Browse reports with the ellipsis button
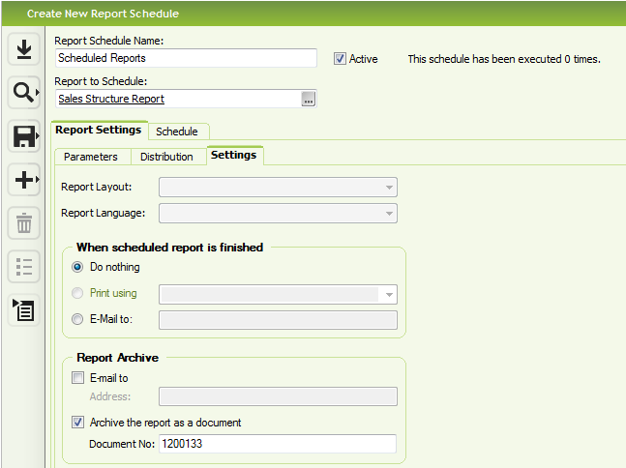The image size is (626, 468). point(309,99)
